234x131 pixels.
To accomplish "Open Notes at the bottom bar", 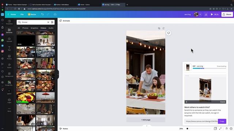I will coord(64,128).
